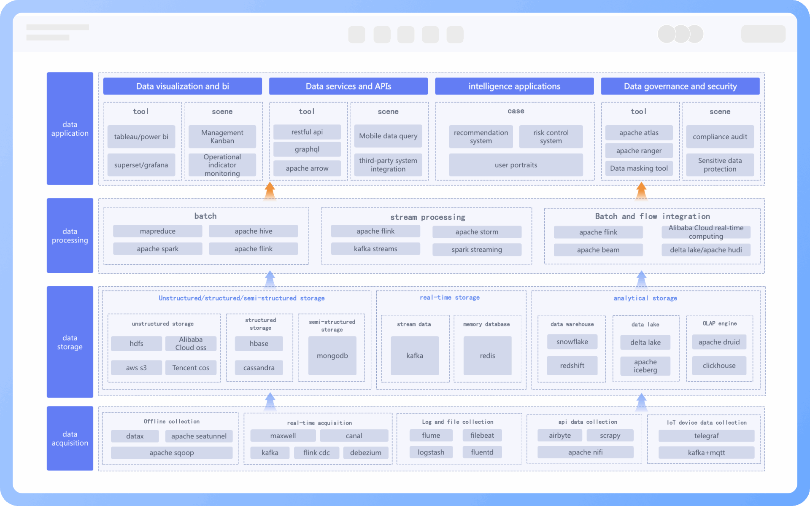Click the restful api box
Screen dimensions: 810x506
point(307,132)
